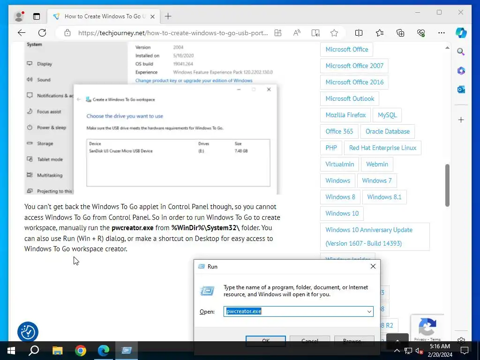Screen dimensions: 480x360
Task: Open Microsoft 365 sidebar icon
Action: tap(461, 71)
